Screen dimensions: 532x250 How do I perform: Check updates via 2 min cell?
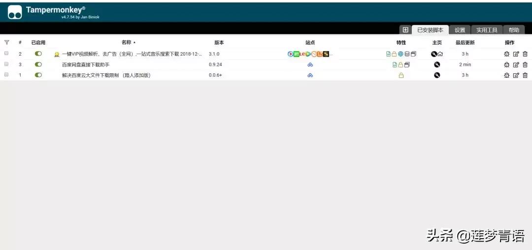click(465, 64)
